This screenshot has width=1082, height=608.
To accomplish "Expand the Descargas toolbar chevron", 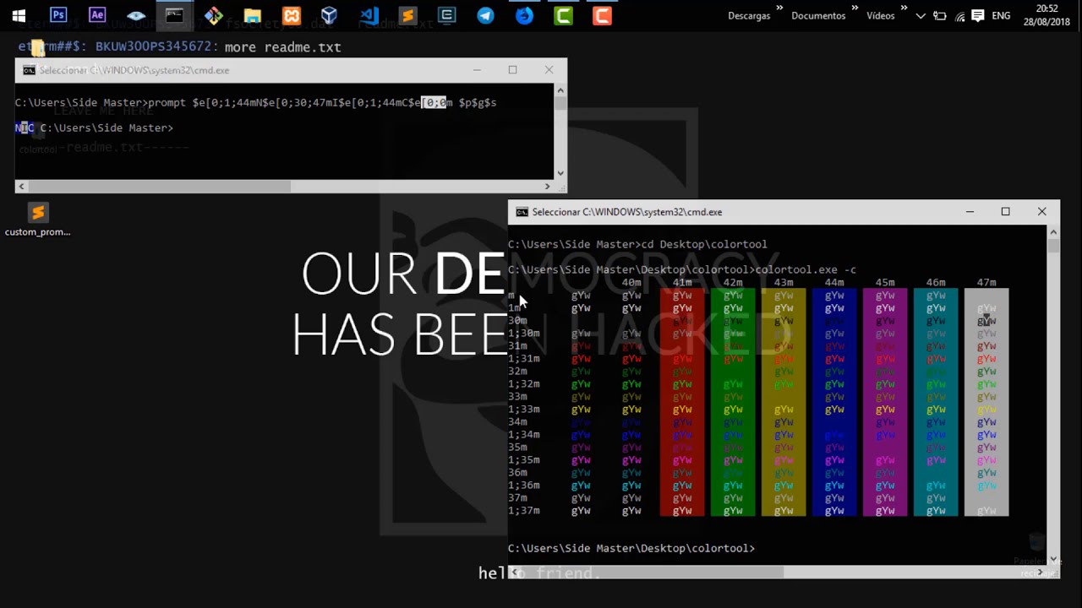I will click(x=780, y=9).
